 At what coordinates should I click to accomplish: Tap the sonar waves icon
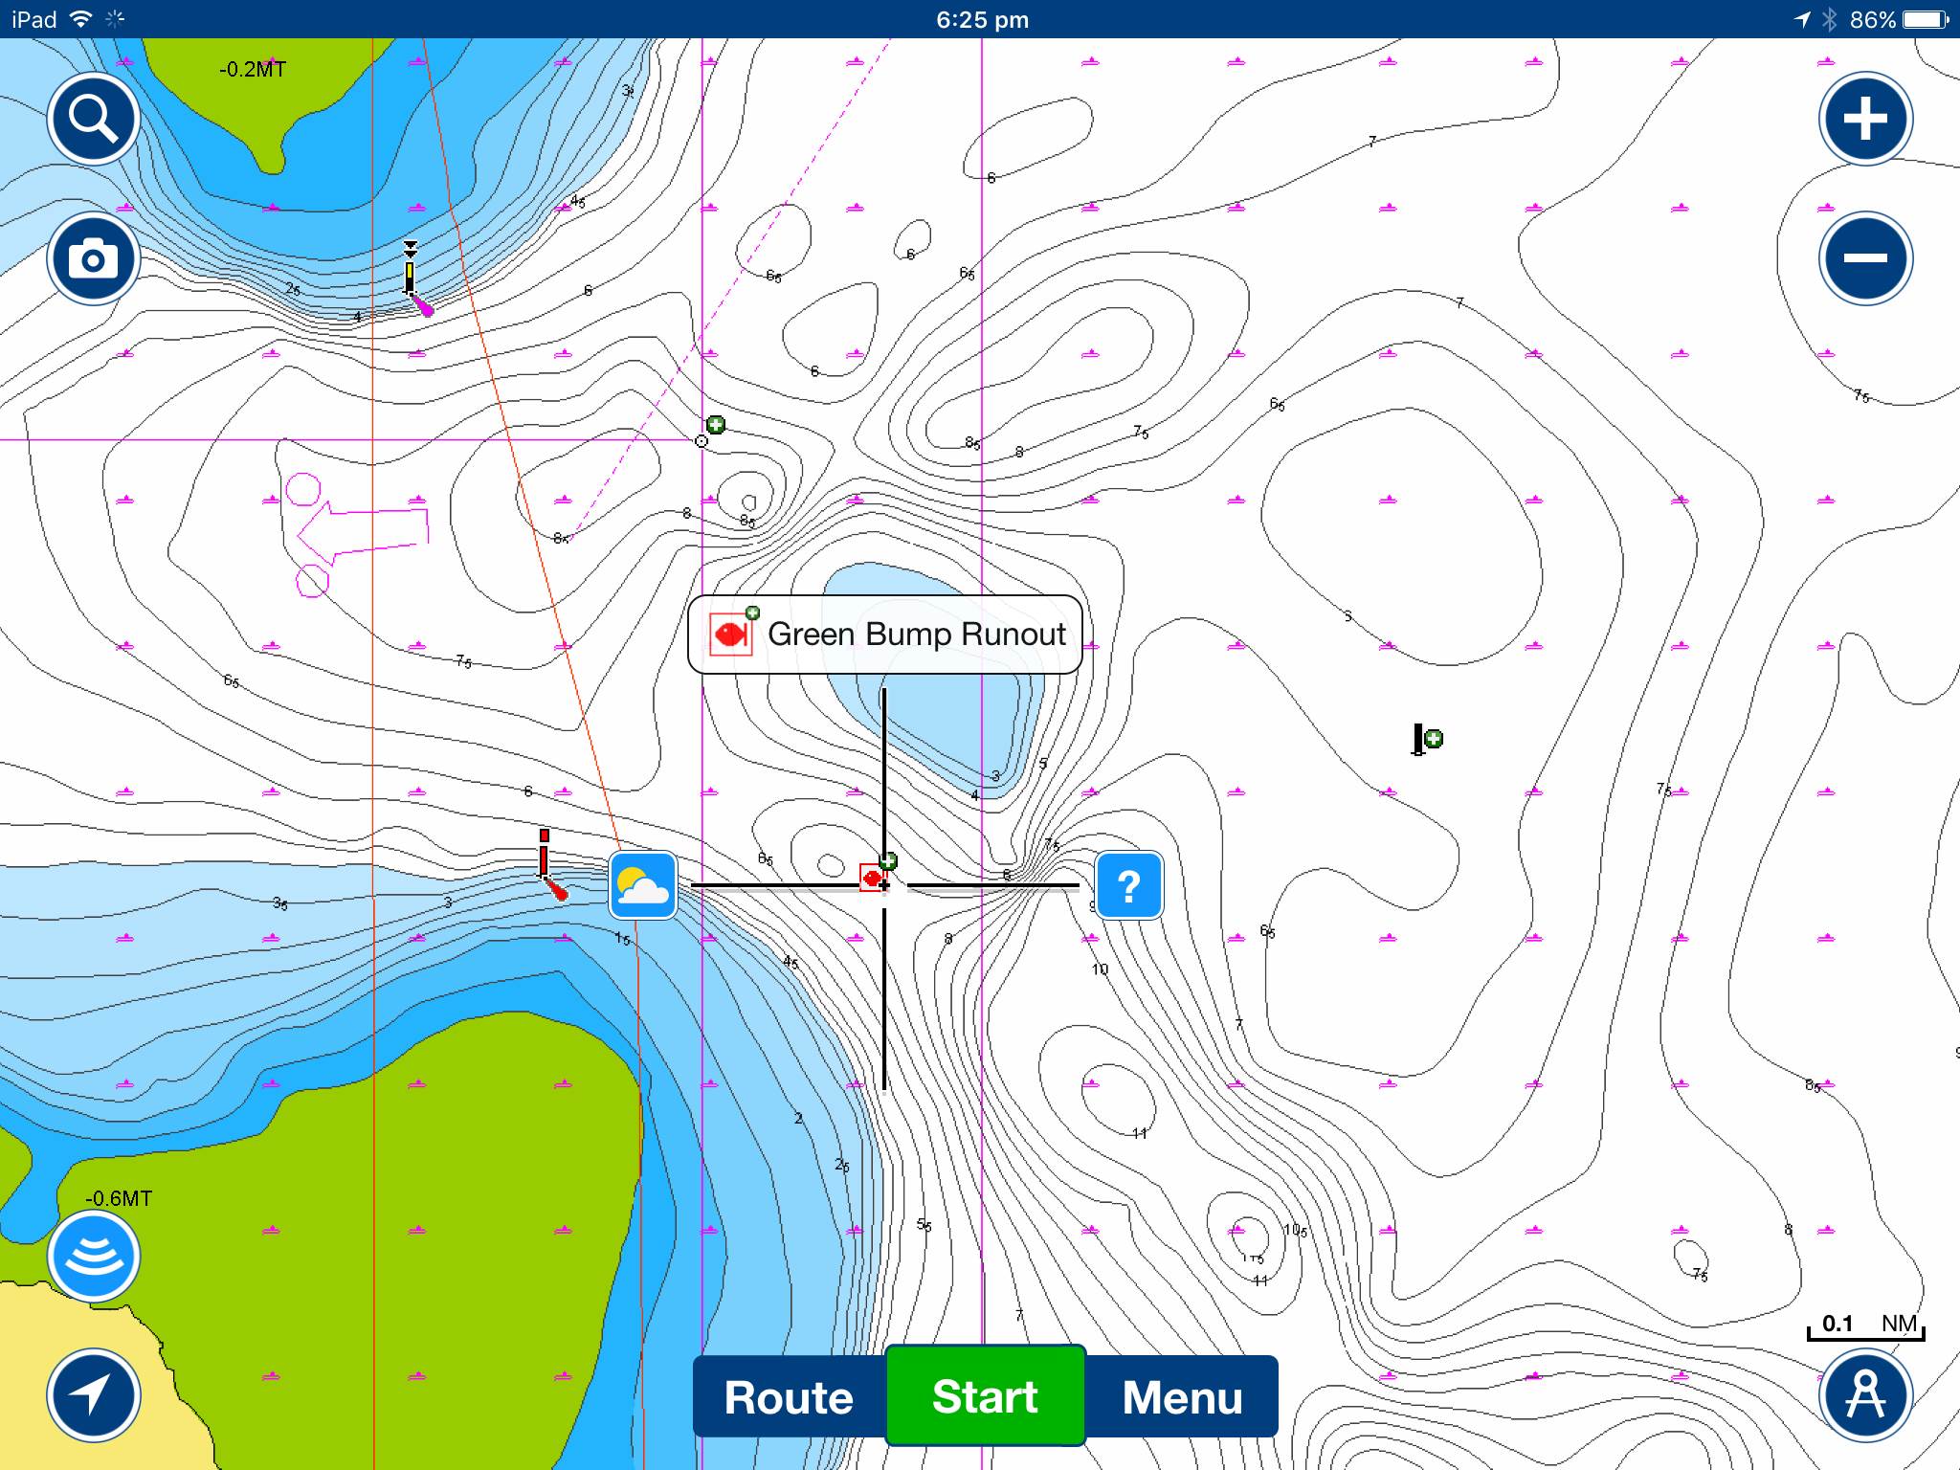[94, 1257]
